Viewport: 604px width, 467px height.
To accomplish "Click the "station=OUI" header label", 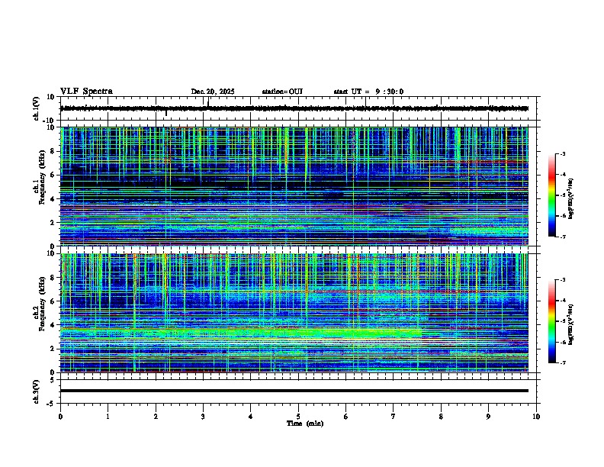I will 282,92.
